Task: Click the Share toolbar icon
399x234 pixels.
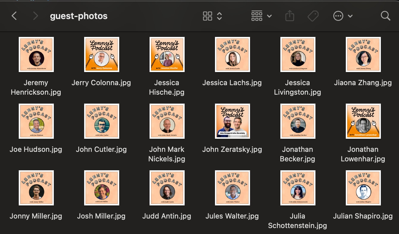Action: point(290,16)
